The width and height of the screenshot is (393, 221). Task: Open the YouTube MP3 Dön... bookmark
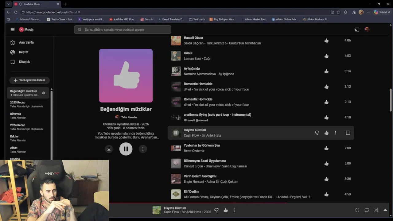pos(122,19)
